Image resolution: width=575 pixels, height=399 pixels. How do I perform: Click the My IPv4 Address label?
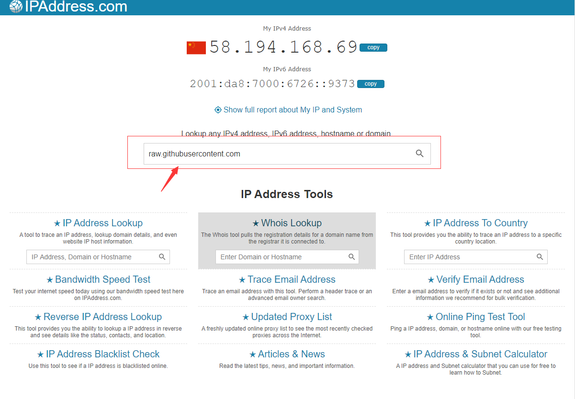pos(287,29)
